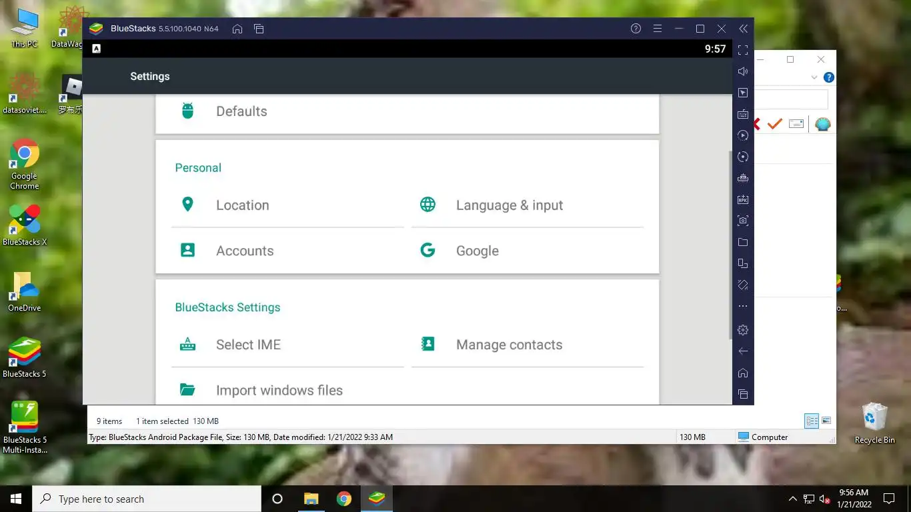Click the envelope icon in background window
This screenshot has width=911, height=512.
point(796,124)
